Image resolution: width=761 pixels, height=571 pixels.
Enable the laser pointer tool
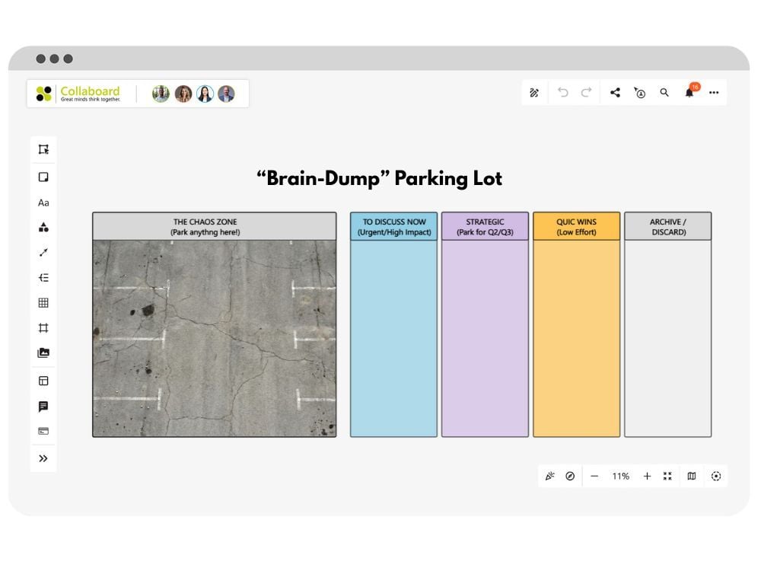[x=551, y=476]
